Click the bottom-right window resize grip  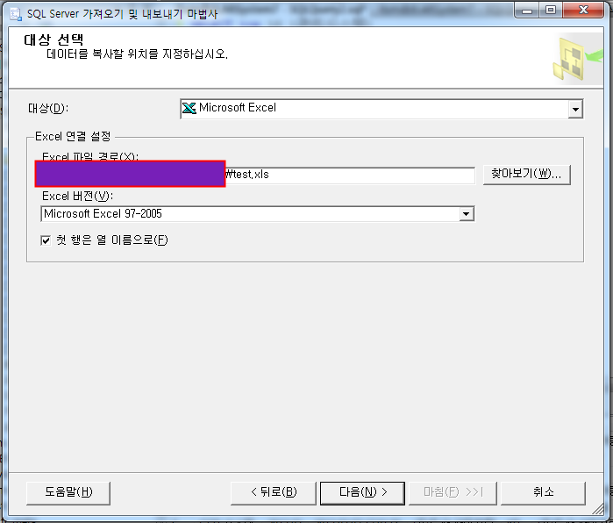598,509
